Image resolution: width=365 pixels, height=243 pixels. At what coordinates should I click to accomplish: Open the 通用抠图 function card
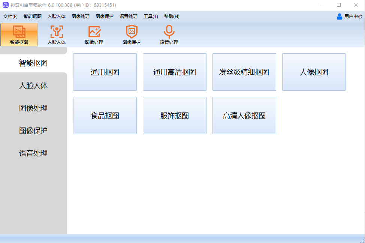(x=105, y=72)
